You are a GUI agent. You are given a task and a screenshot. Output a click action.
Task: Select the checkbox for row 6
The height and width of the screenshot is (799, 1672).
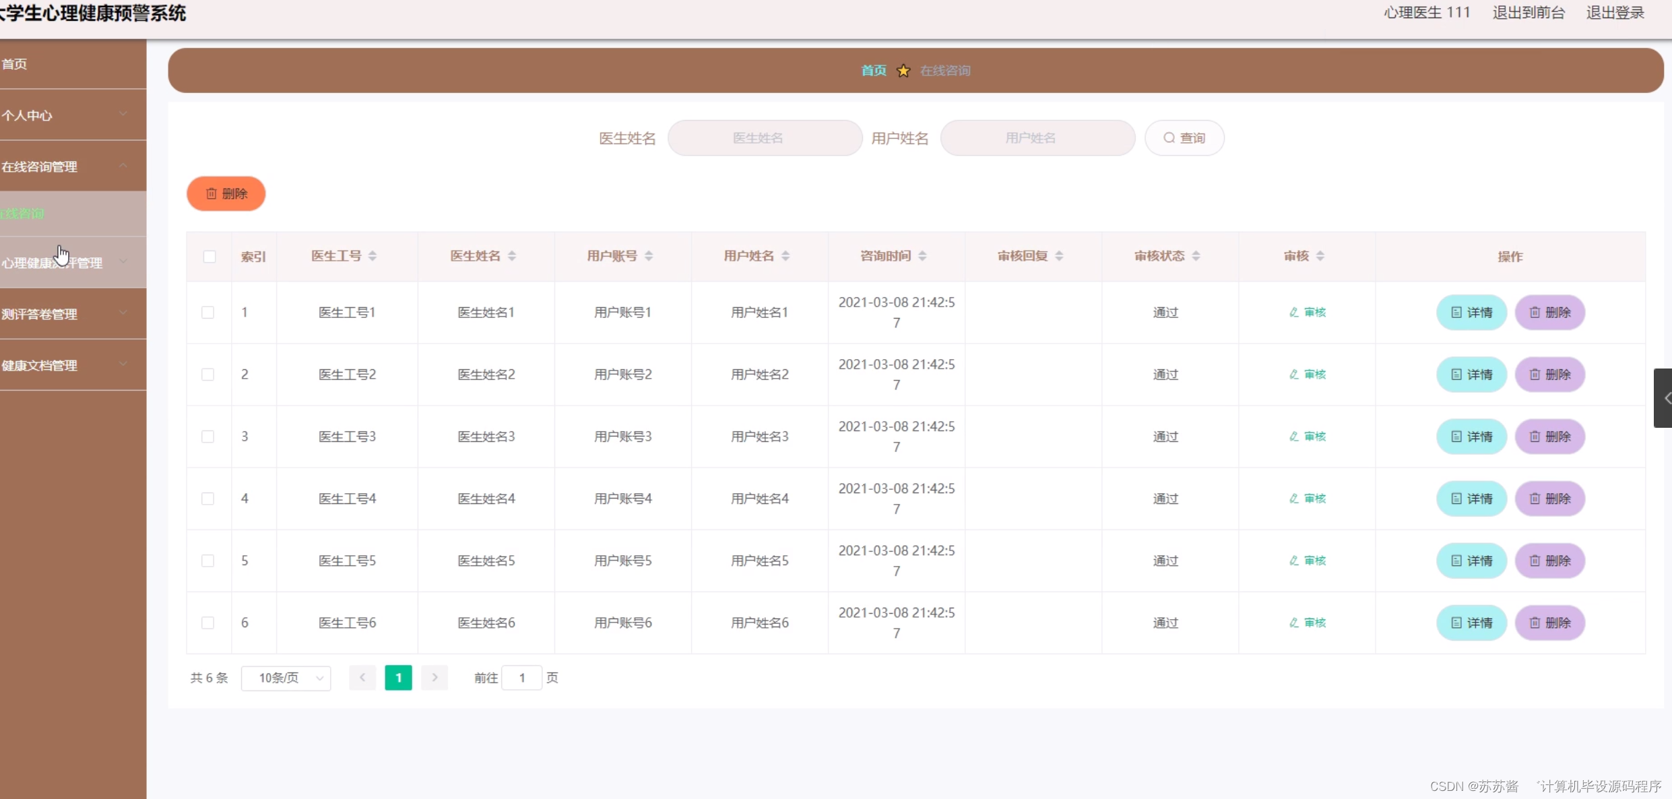pos(208,623)
